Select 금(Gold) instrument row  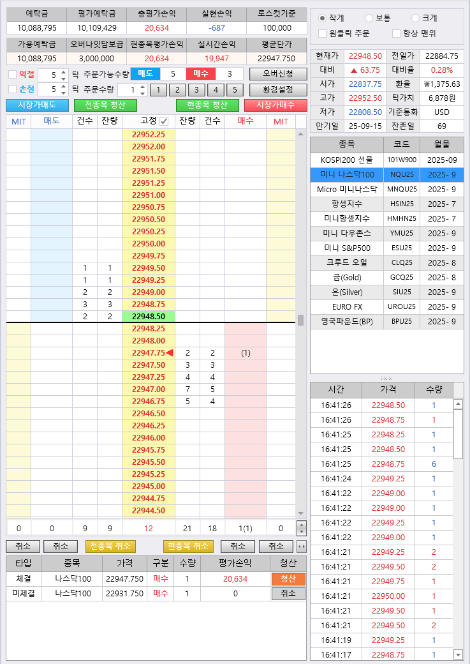(x=386, y=277)
